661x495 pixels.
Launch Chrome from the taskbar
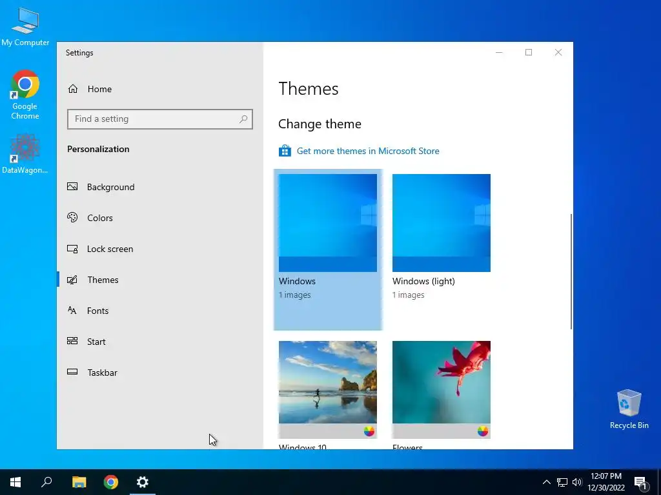(111, 482)
